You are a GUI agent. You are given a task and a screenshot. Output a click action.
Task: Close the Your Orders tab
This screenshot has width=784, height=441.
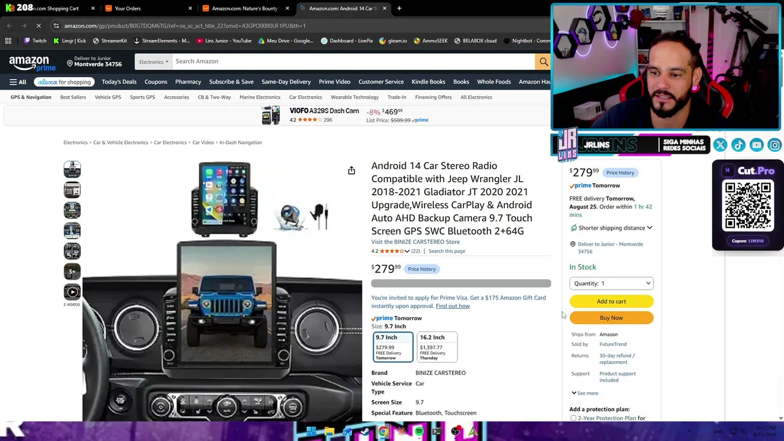click(x=190, y=9)
